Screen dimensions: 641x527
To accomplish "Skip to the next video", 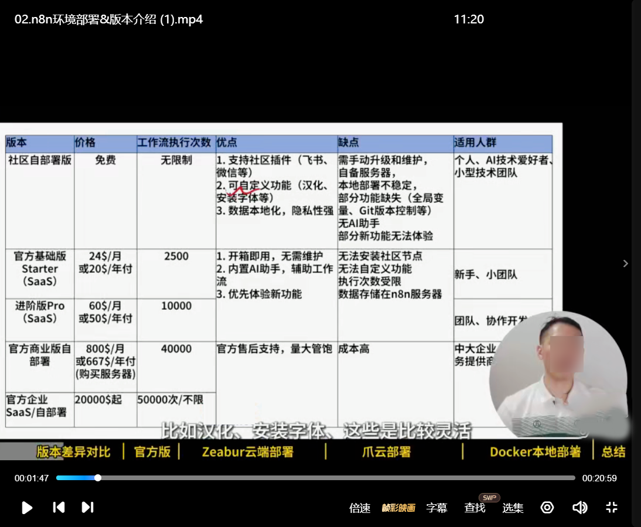I will pyautogui.click(x=87, y=507).
